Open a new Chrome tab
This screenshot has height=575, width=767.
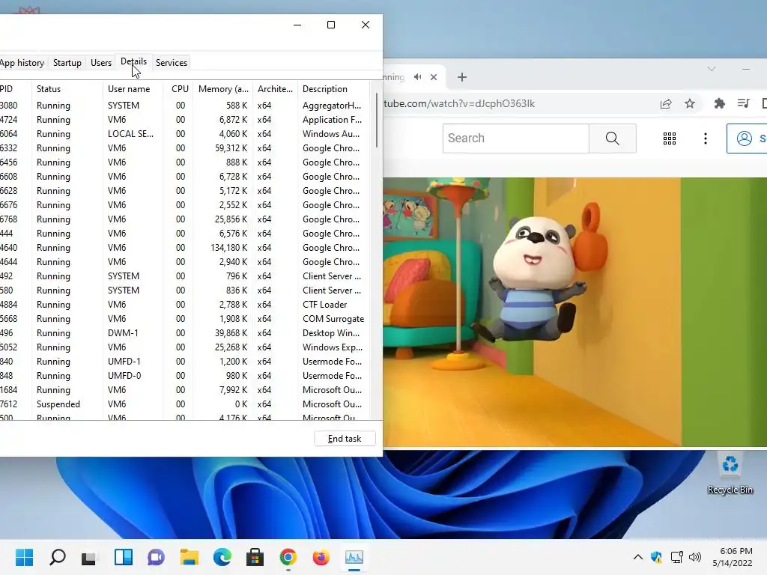tap(462, 77)
